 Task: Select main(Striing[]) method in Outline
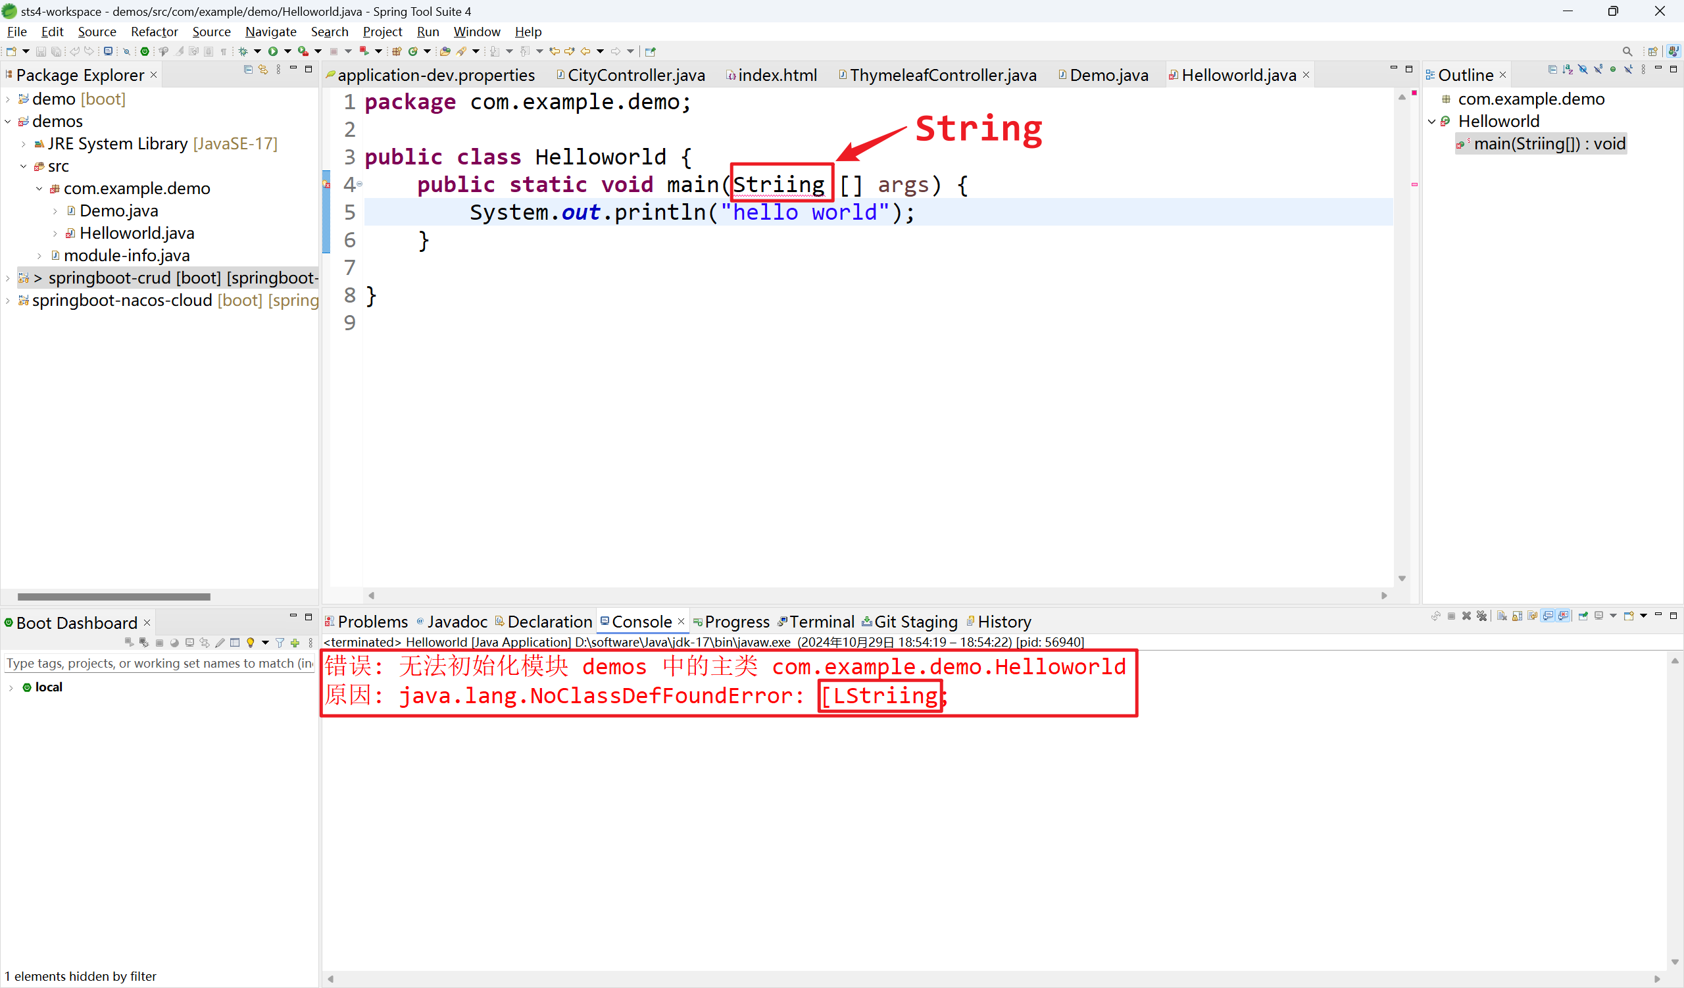[1541, 143]
